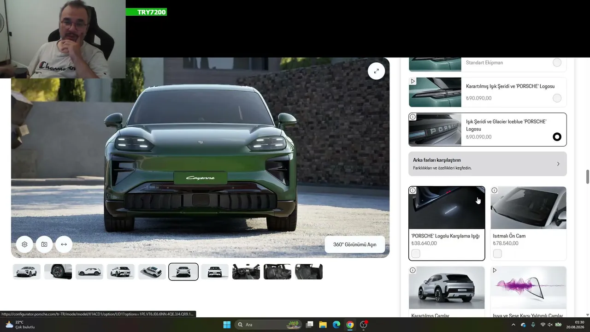Click the green TRY7200 badge
Screen dimensions: 590x332
[146, 12]
